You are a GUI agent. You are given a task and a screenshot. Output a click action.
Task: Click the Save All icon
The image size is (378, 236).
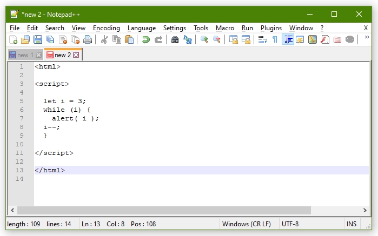pyautogui.click(x=50, y=39)
